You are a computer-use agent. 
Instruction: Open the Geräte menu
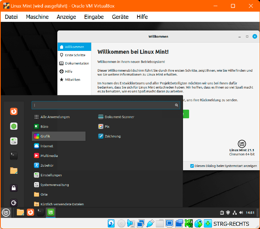click(120, 17)
